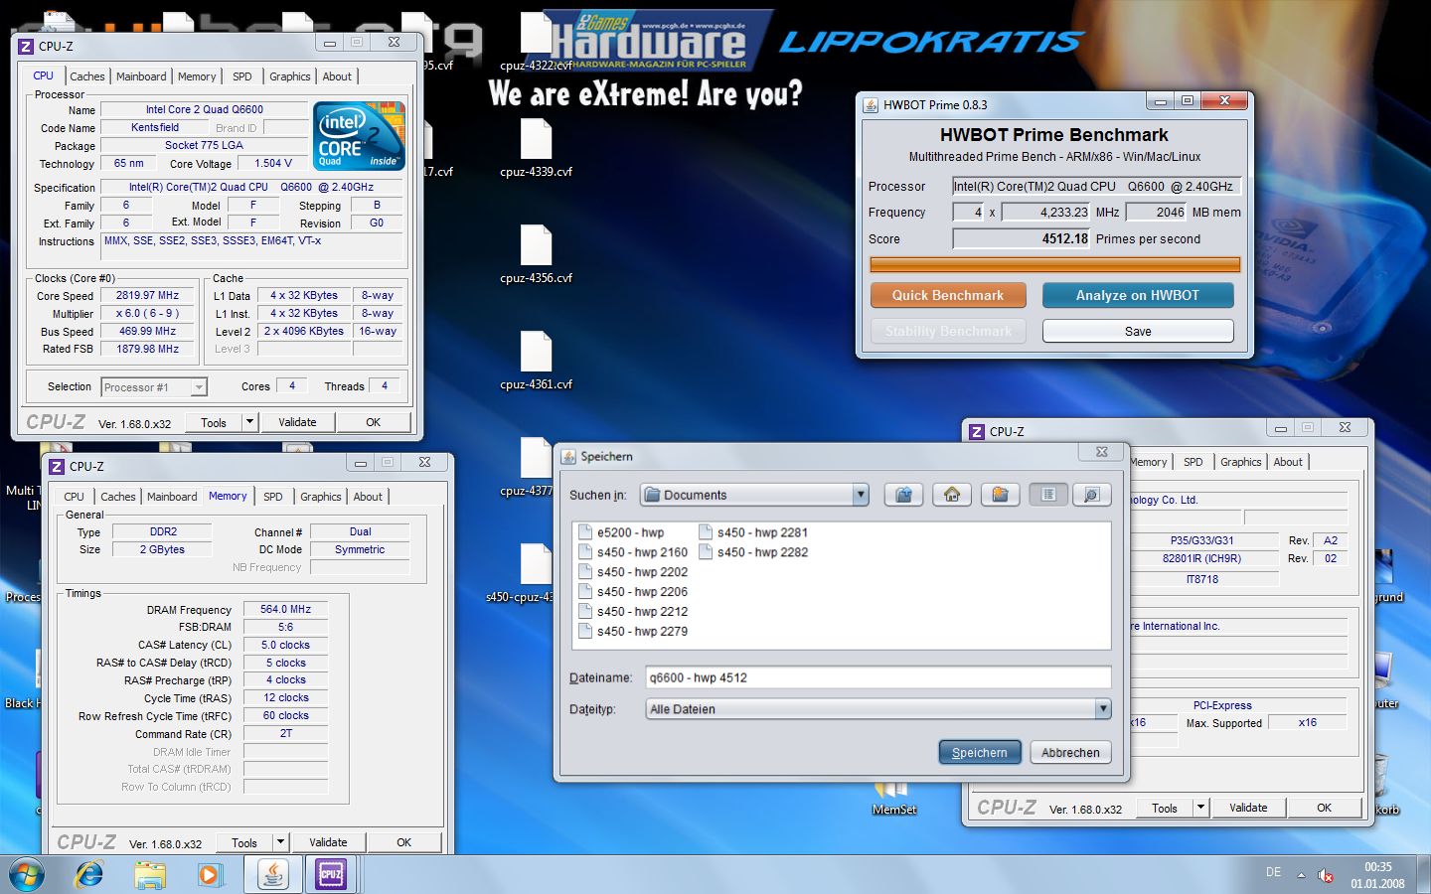Go up one folder level in Speichern dialog
Screen dimensions: 1431x894
pyautogui.click(x=903, y=495)
